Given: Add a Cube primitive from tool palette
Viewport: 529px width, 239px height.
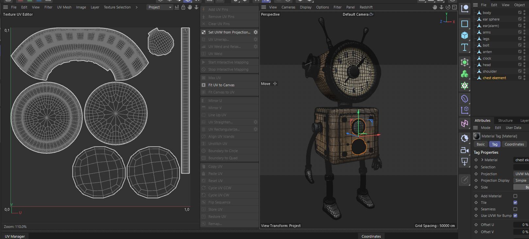Looking at the screenshot, I should click(464, 35).
